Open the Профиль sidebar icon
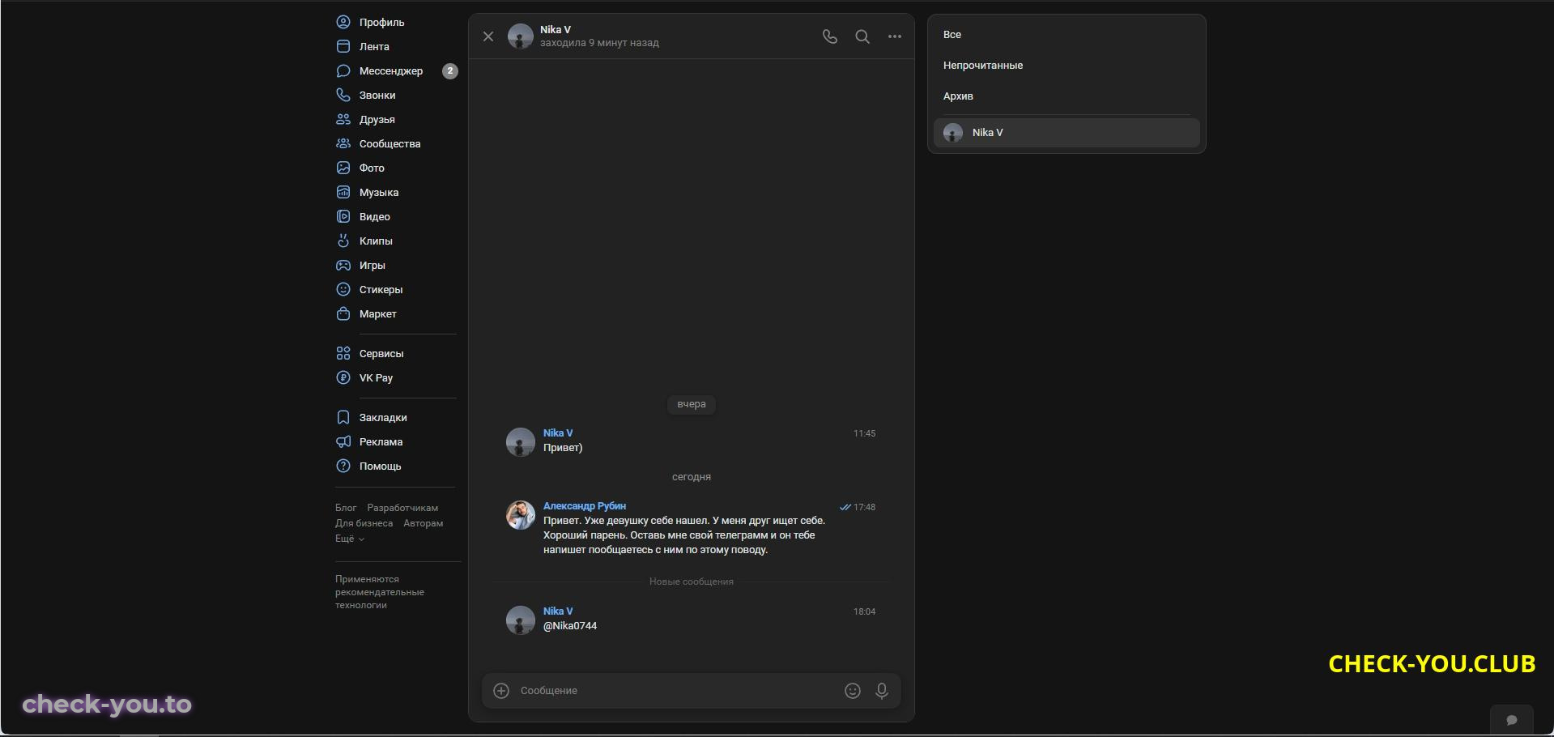Screen dimensions: 1554x737 pos(343,22)
